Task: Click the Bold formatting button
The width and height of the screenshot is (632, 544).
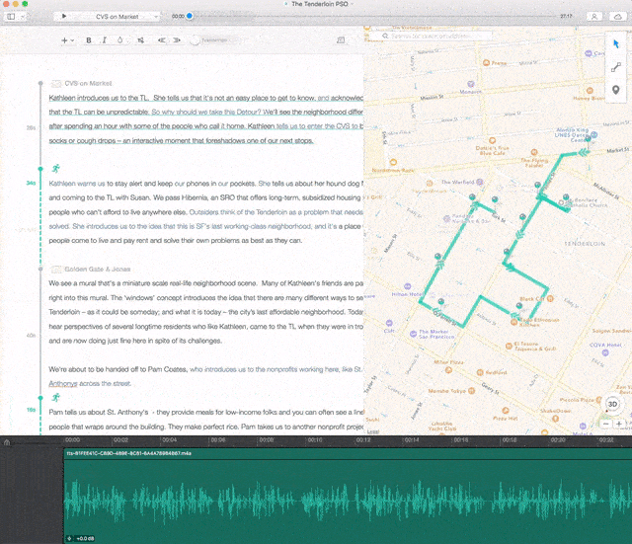Action: [x=88, y=40]
